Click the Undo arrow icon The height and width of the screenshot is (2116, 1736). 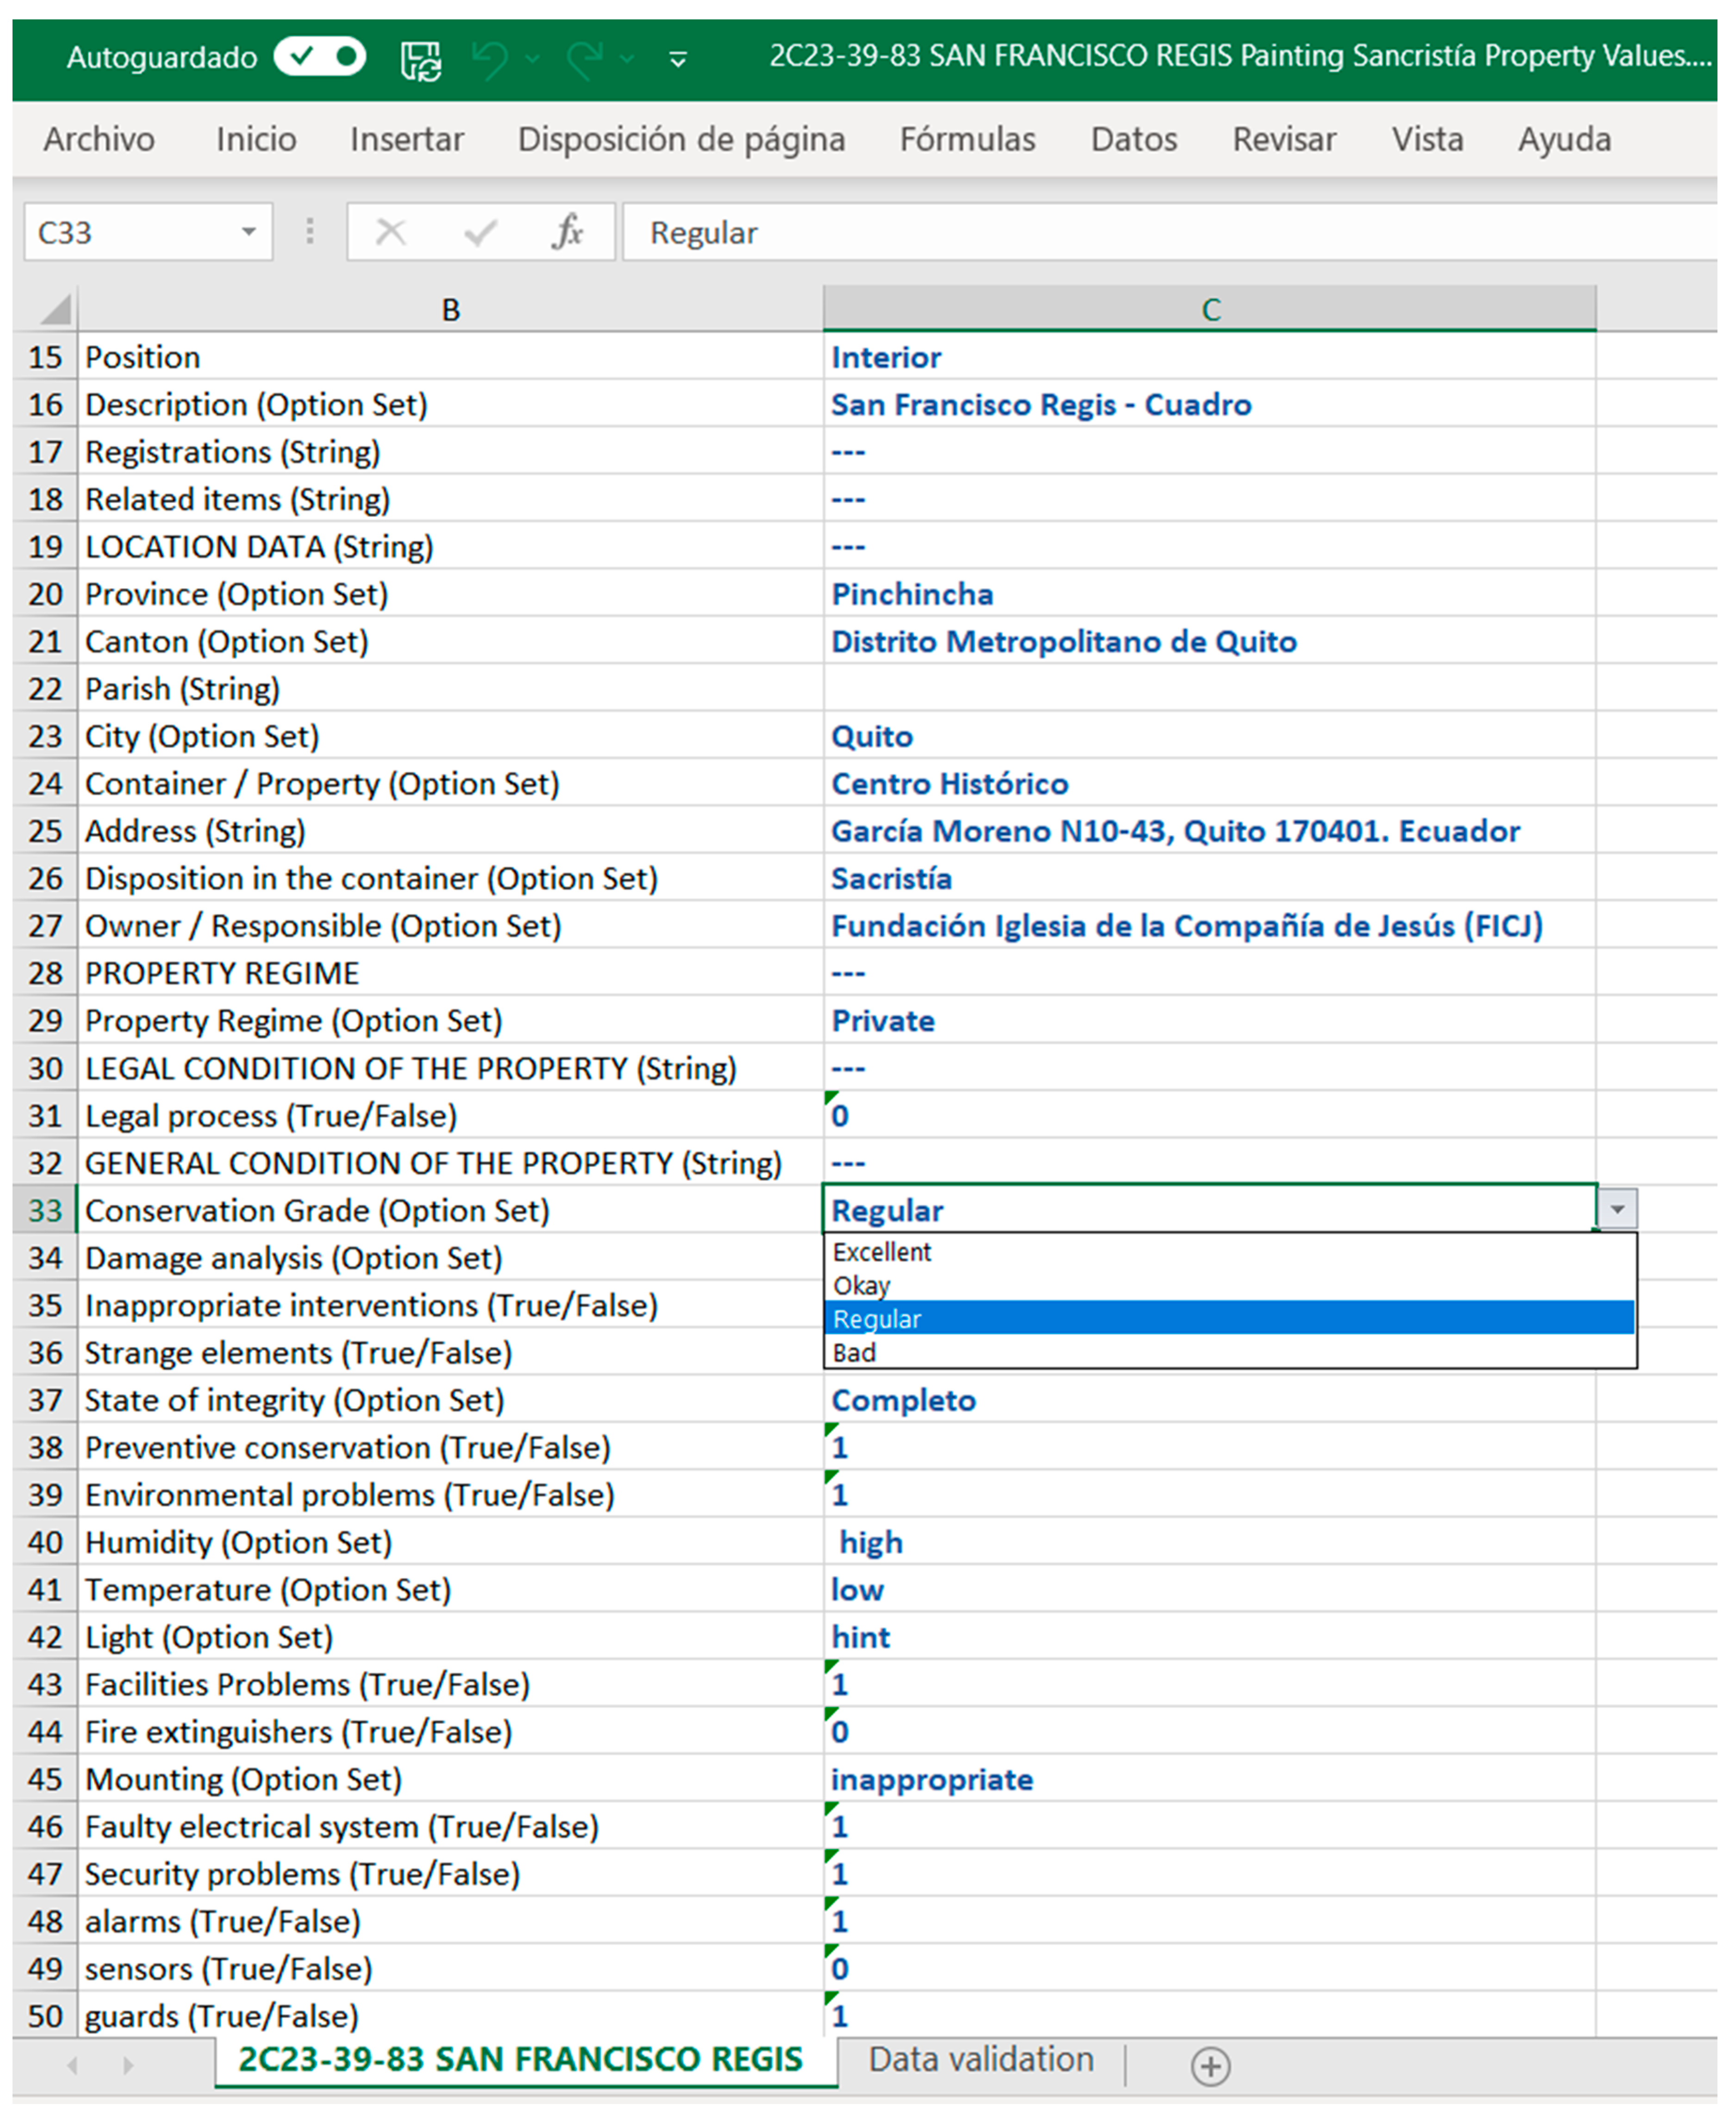pos(490,60)
